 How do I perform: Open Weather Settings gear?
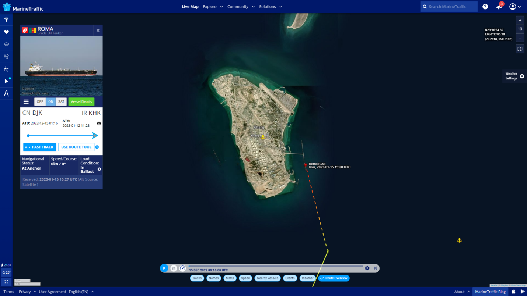[x=522, y=76]
